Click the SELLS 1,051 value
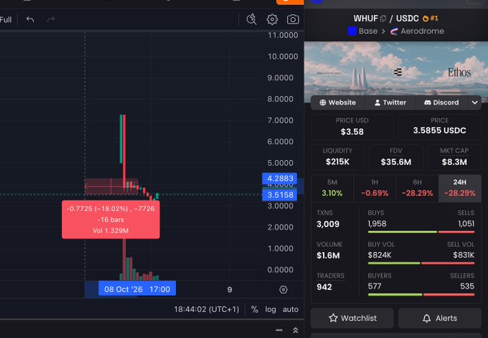The width and height of the screenshot is (488, 338). [x=466, y=224]
